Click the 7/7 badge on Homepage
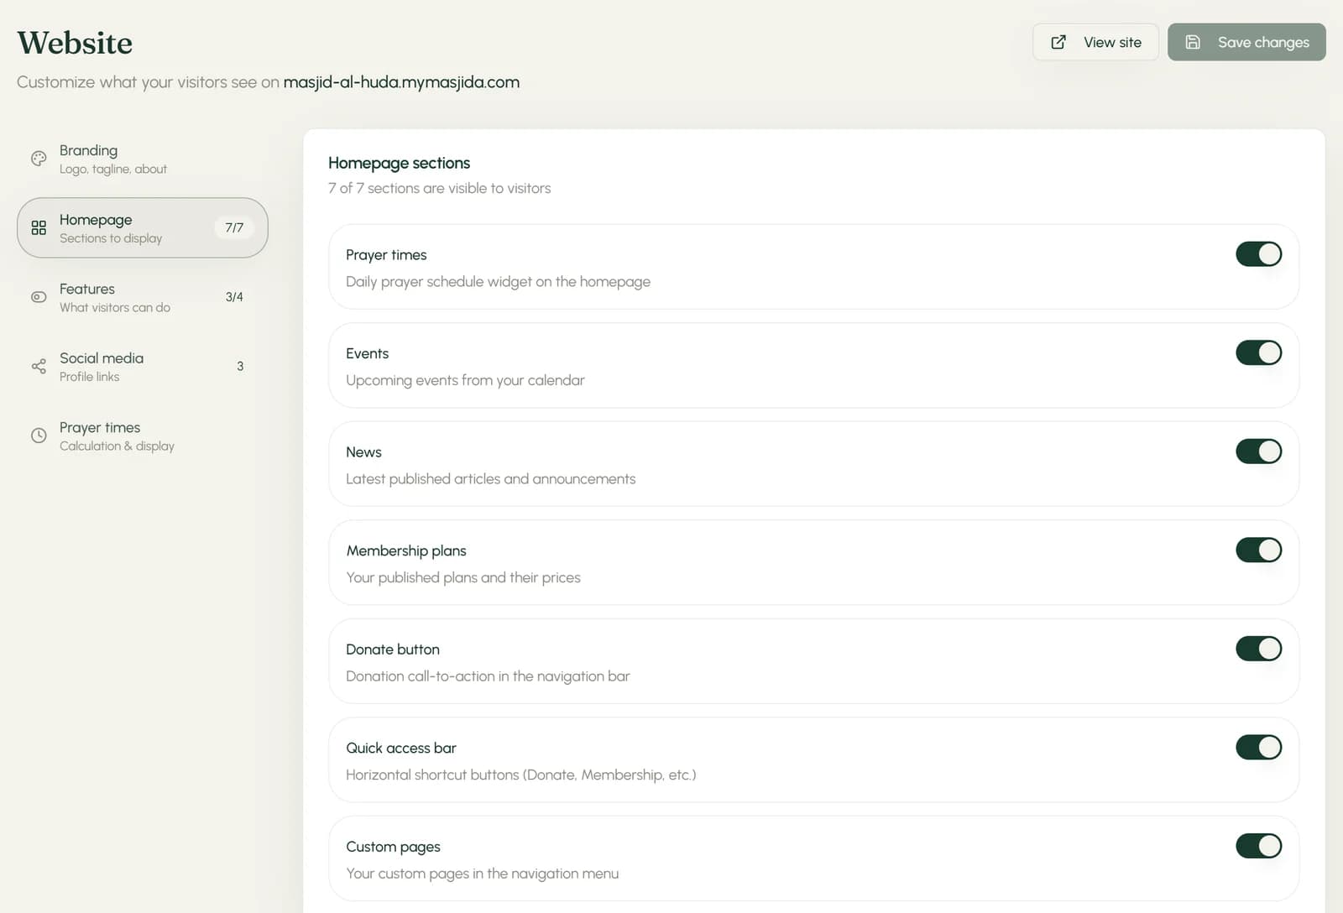The width and height of the screenshot is (1343, 913). pos(234,227)
